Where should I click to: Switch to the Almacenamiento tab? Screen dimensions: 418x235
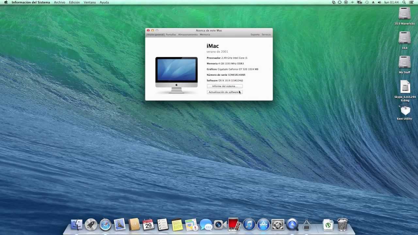188,35
